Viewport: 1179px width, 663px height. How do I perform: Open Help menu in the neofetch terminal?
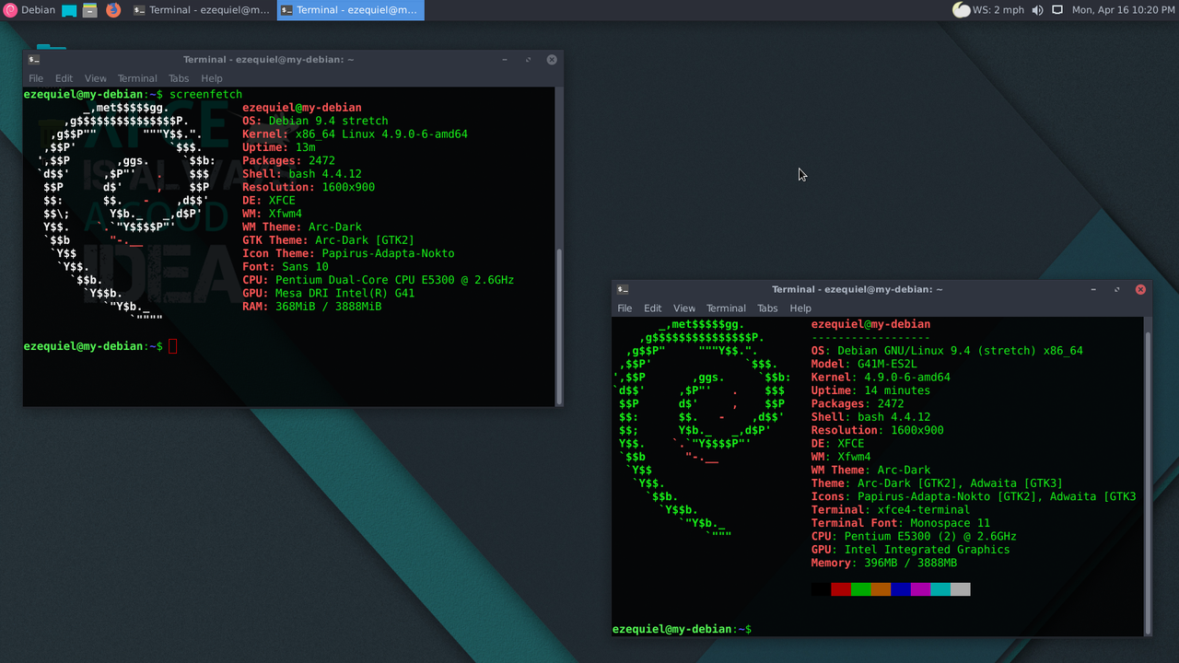800,308
